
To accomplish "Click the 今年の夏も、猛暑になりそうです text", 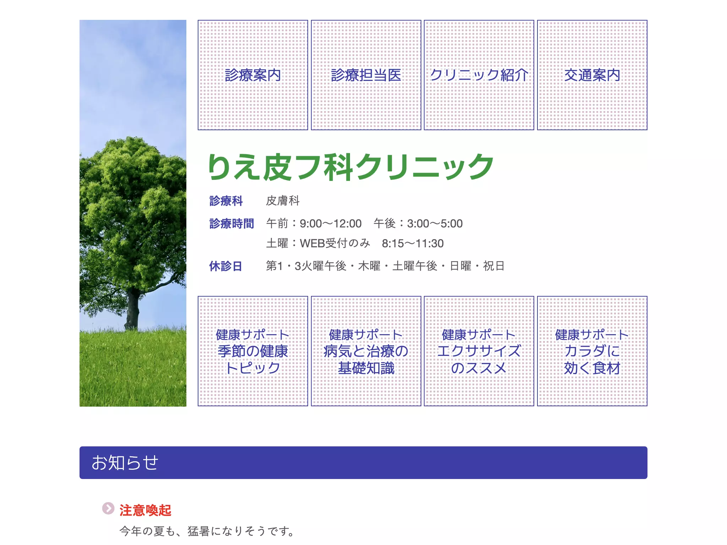I will click(207, 531).
